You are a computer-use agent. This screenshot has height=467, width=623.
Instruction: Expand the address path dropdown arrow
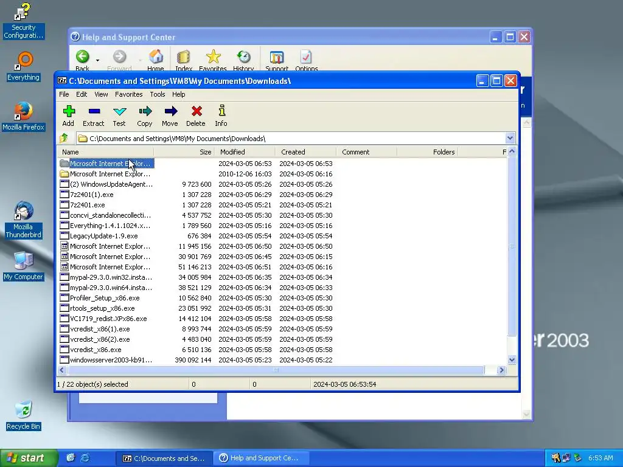(510, 138)
